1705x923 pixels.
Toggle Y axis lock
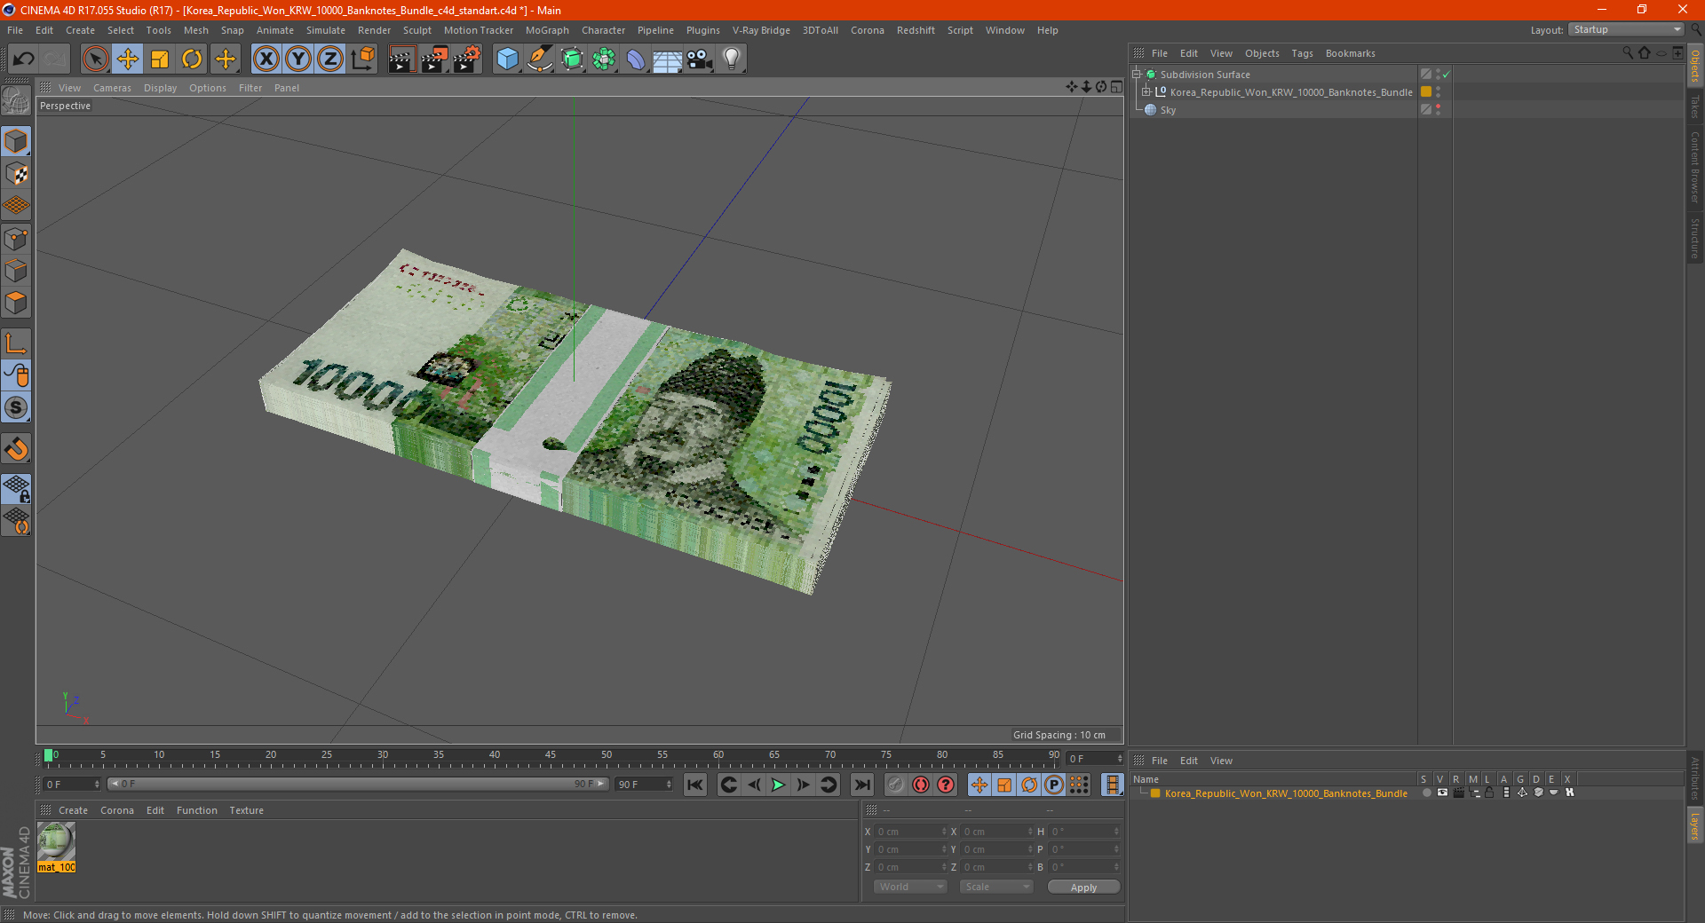point(298,59)
